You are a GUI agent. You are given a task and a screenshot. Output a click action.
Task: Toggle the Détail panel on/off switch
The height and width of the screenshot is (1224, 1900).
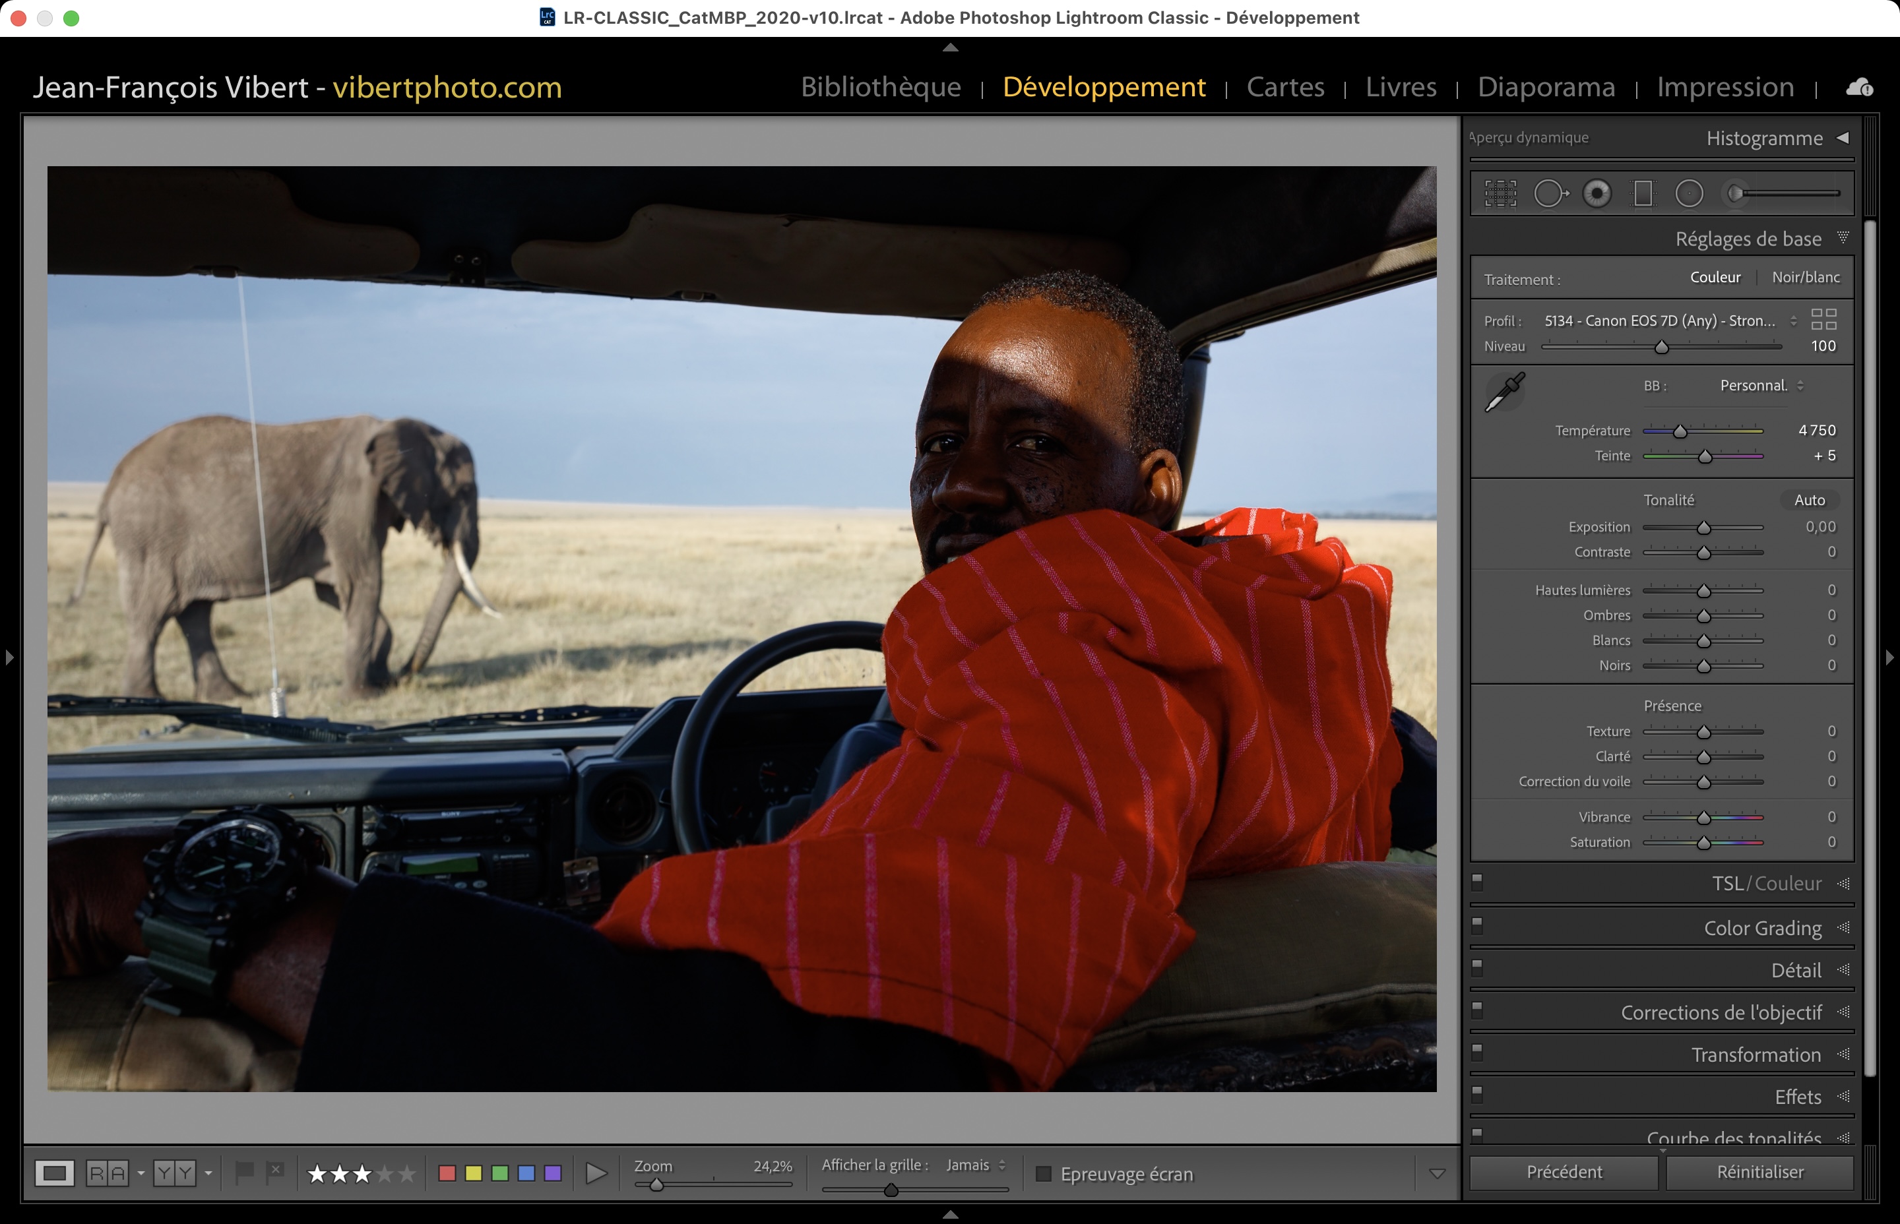click(1477, 967)
